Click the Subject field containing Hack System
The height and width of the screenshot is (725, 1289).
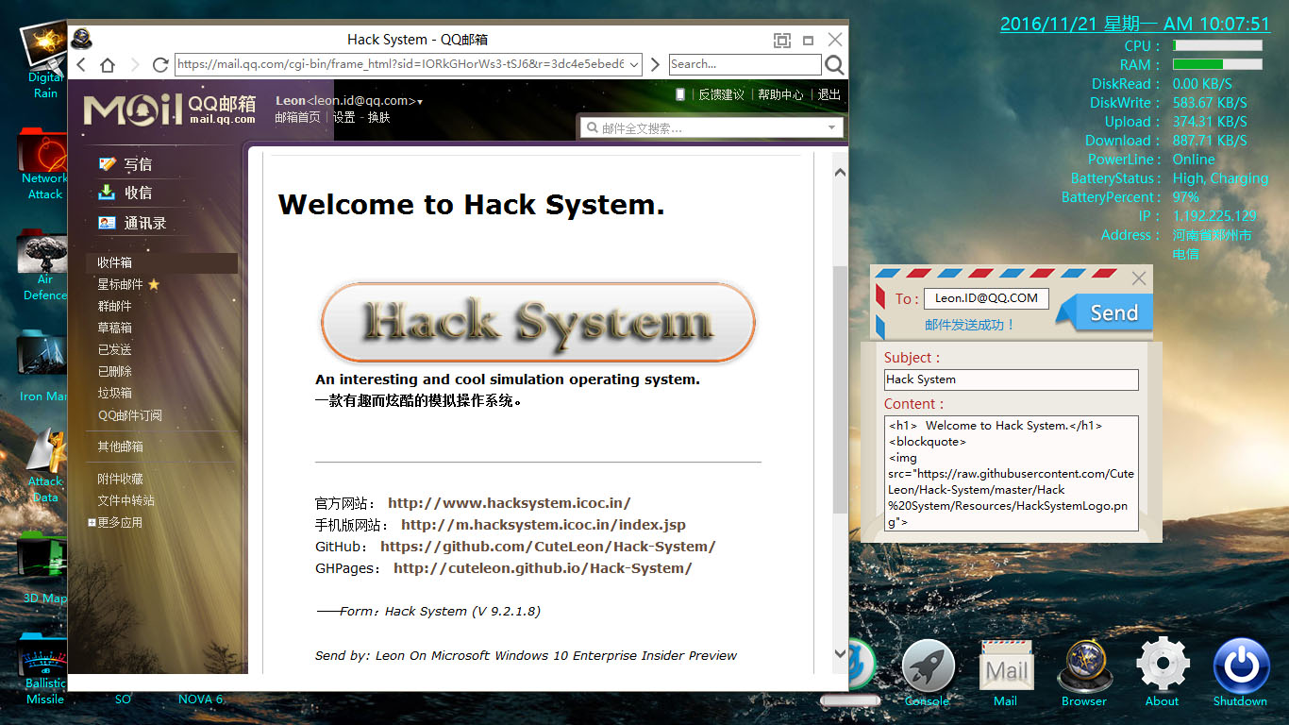pyautogui.click(x=1012, y=379)
